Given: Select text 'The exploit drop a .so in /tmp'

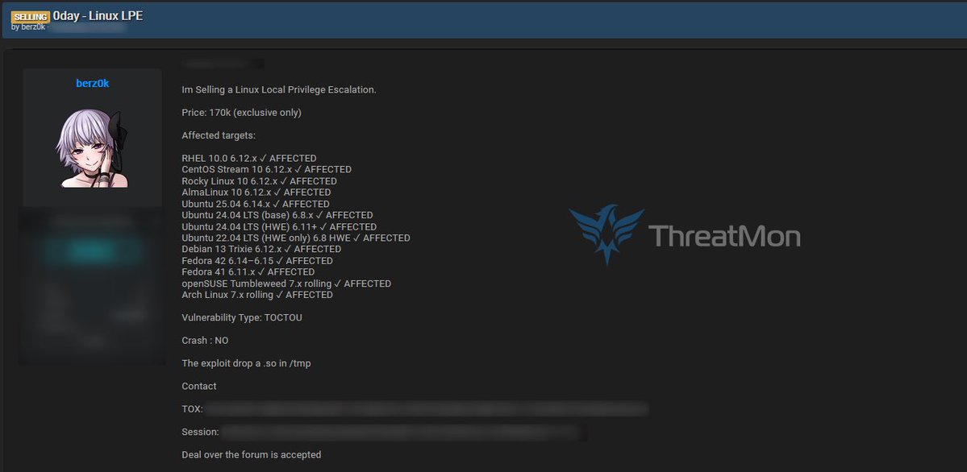Looking at the screenshot, I should tap(246, 363).
